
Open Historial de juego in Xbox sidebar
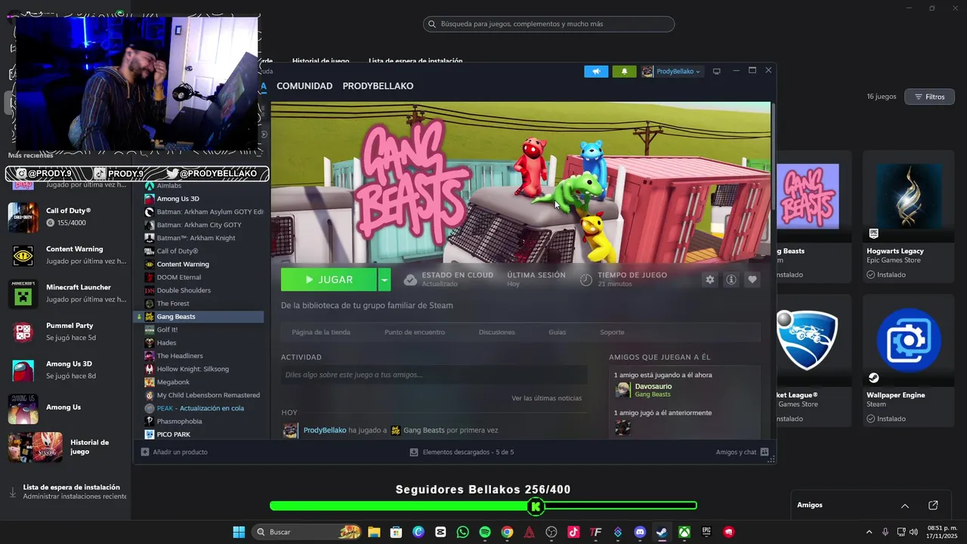[x=66, y=447]
